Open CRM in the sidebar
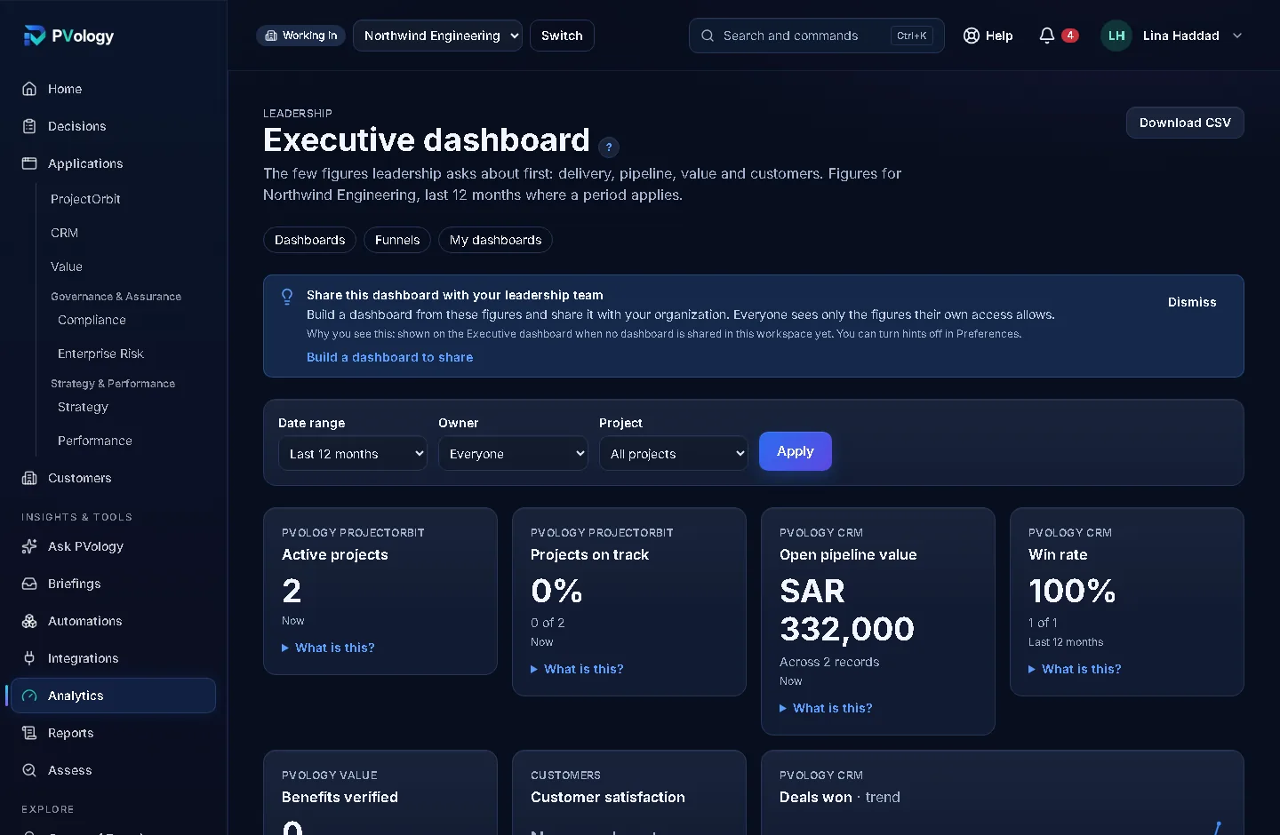The image size is (1280, 835). point(64,233)
